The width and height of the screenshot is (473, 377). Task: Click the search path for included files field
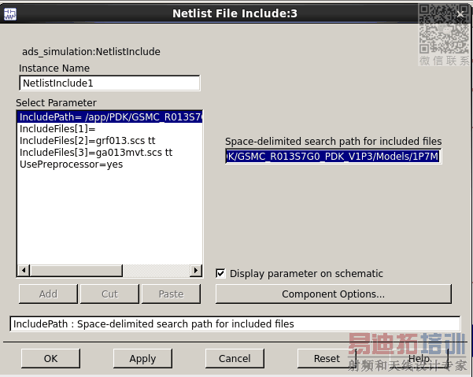click(333, 157)
